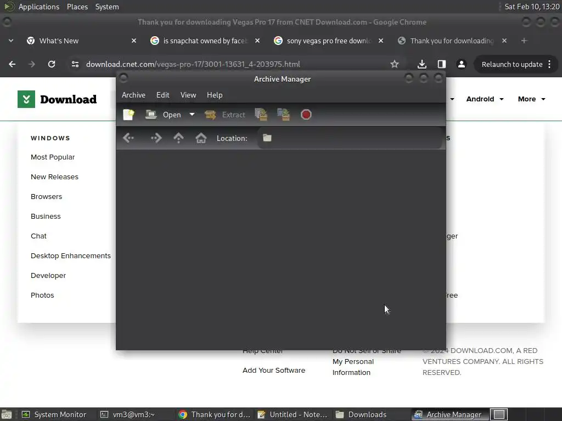Open the View menu in Archive Manager

pos(188,95)
